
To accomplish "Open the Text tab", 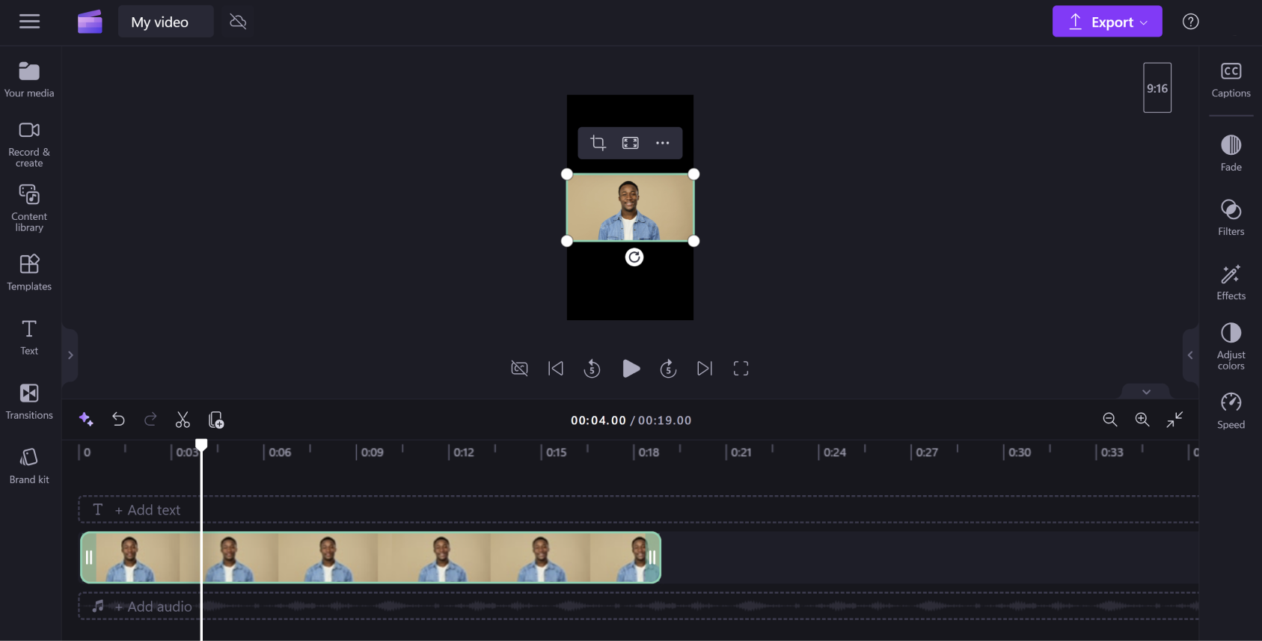I will click(29, 337).
